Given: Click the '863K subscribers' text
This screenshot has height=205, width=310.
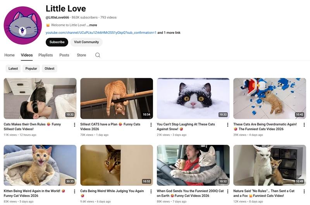Looking at the screenshot, I should 84,17.
